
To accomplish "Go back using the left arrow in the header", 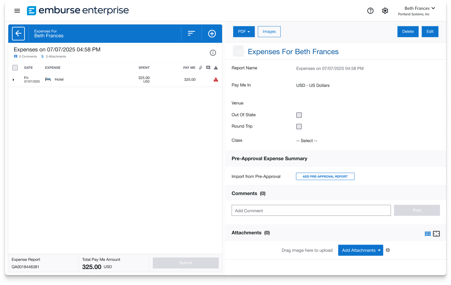I will 18,34.
